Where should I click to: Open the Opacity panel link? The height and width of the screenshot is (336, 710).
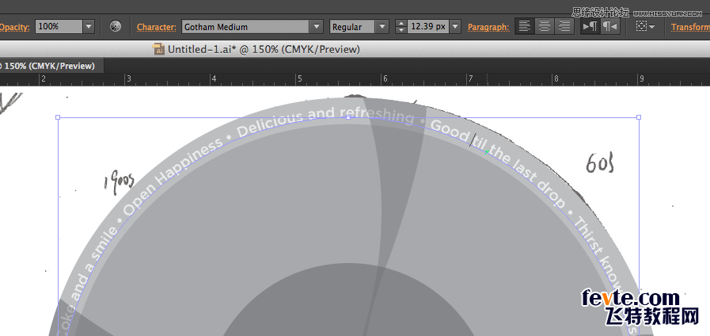14,27
